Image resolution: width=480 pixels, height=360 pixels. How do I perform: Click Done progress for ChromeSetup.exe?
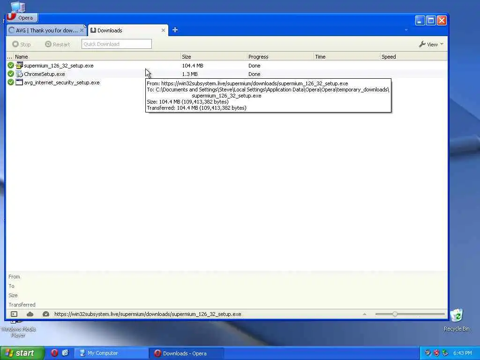[255, 74]
